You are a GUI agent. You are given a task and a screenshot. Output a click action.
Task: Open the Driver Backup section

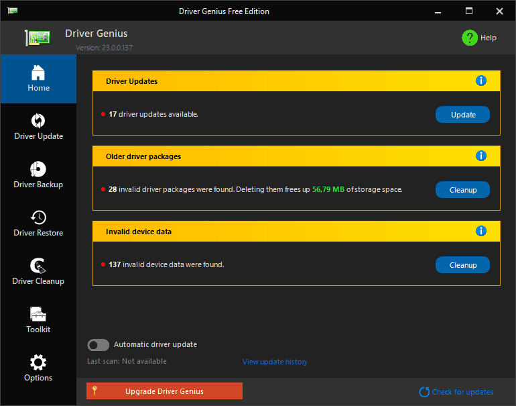(x=38, y=176)
